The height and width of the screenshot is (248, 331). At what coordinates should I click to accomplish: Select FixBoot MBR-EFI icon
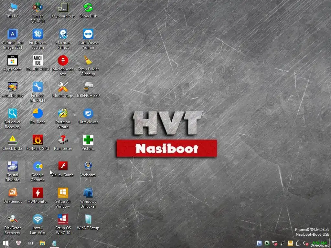click(x=37, y=92)
